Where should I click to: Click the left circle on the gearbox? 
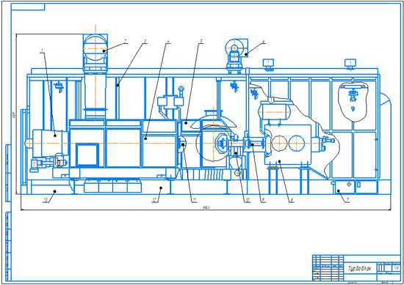tap(280, 143)
